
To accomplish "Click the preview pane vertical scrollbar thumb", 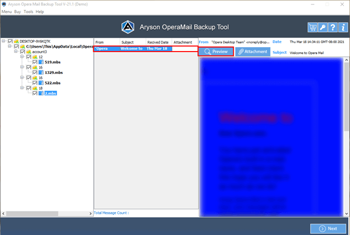I will pyautogui.click(x=347, y=97).
